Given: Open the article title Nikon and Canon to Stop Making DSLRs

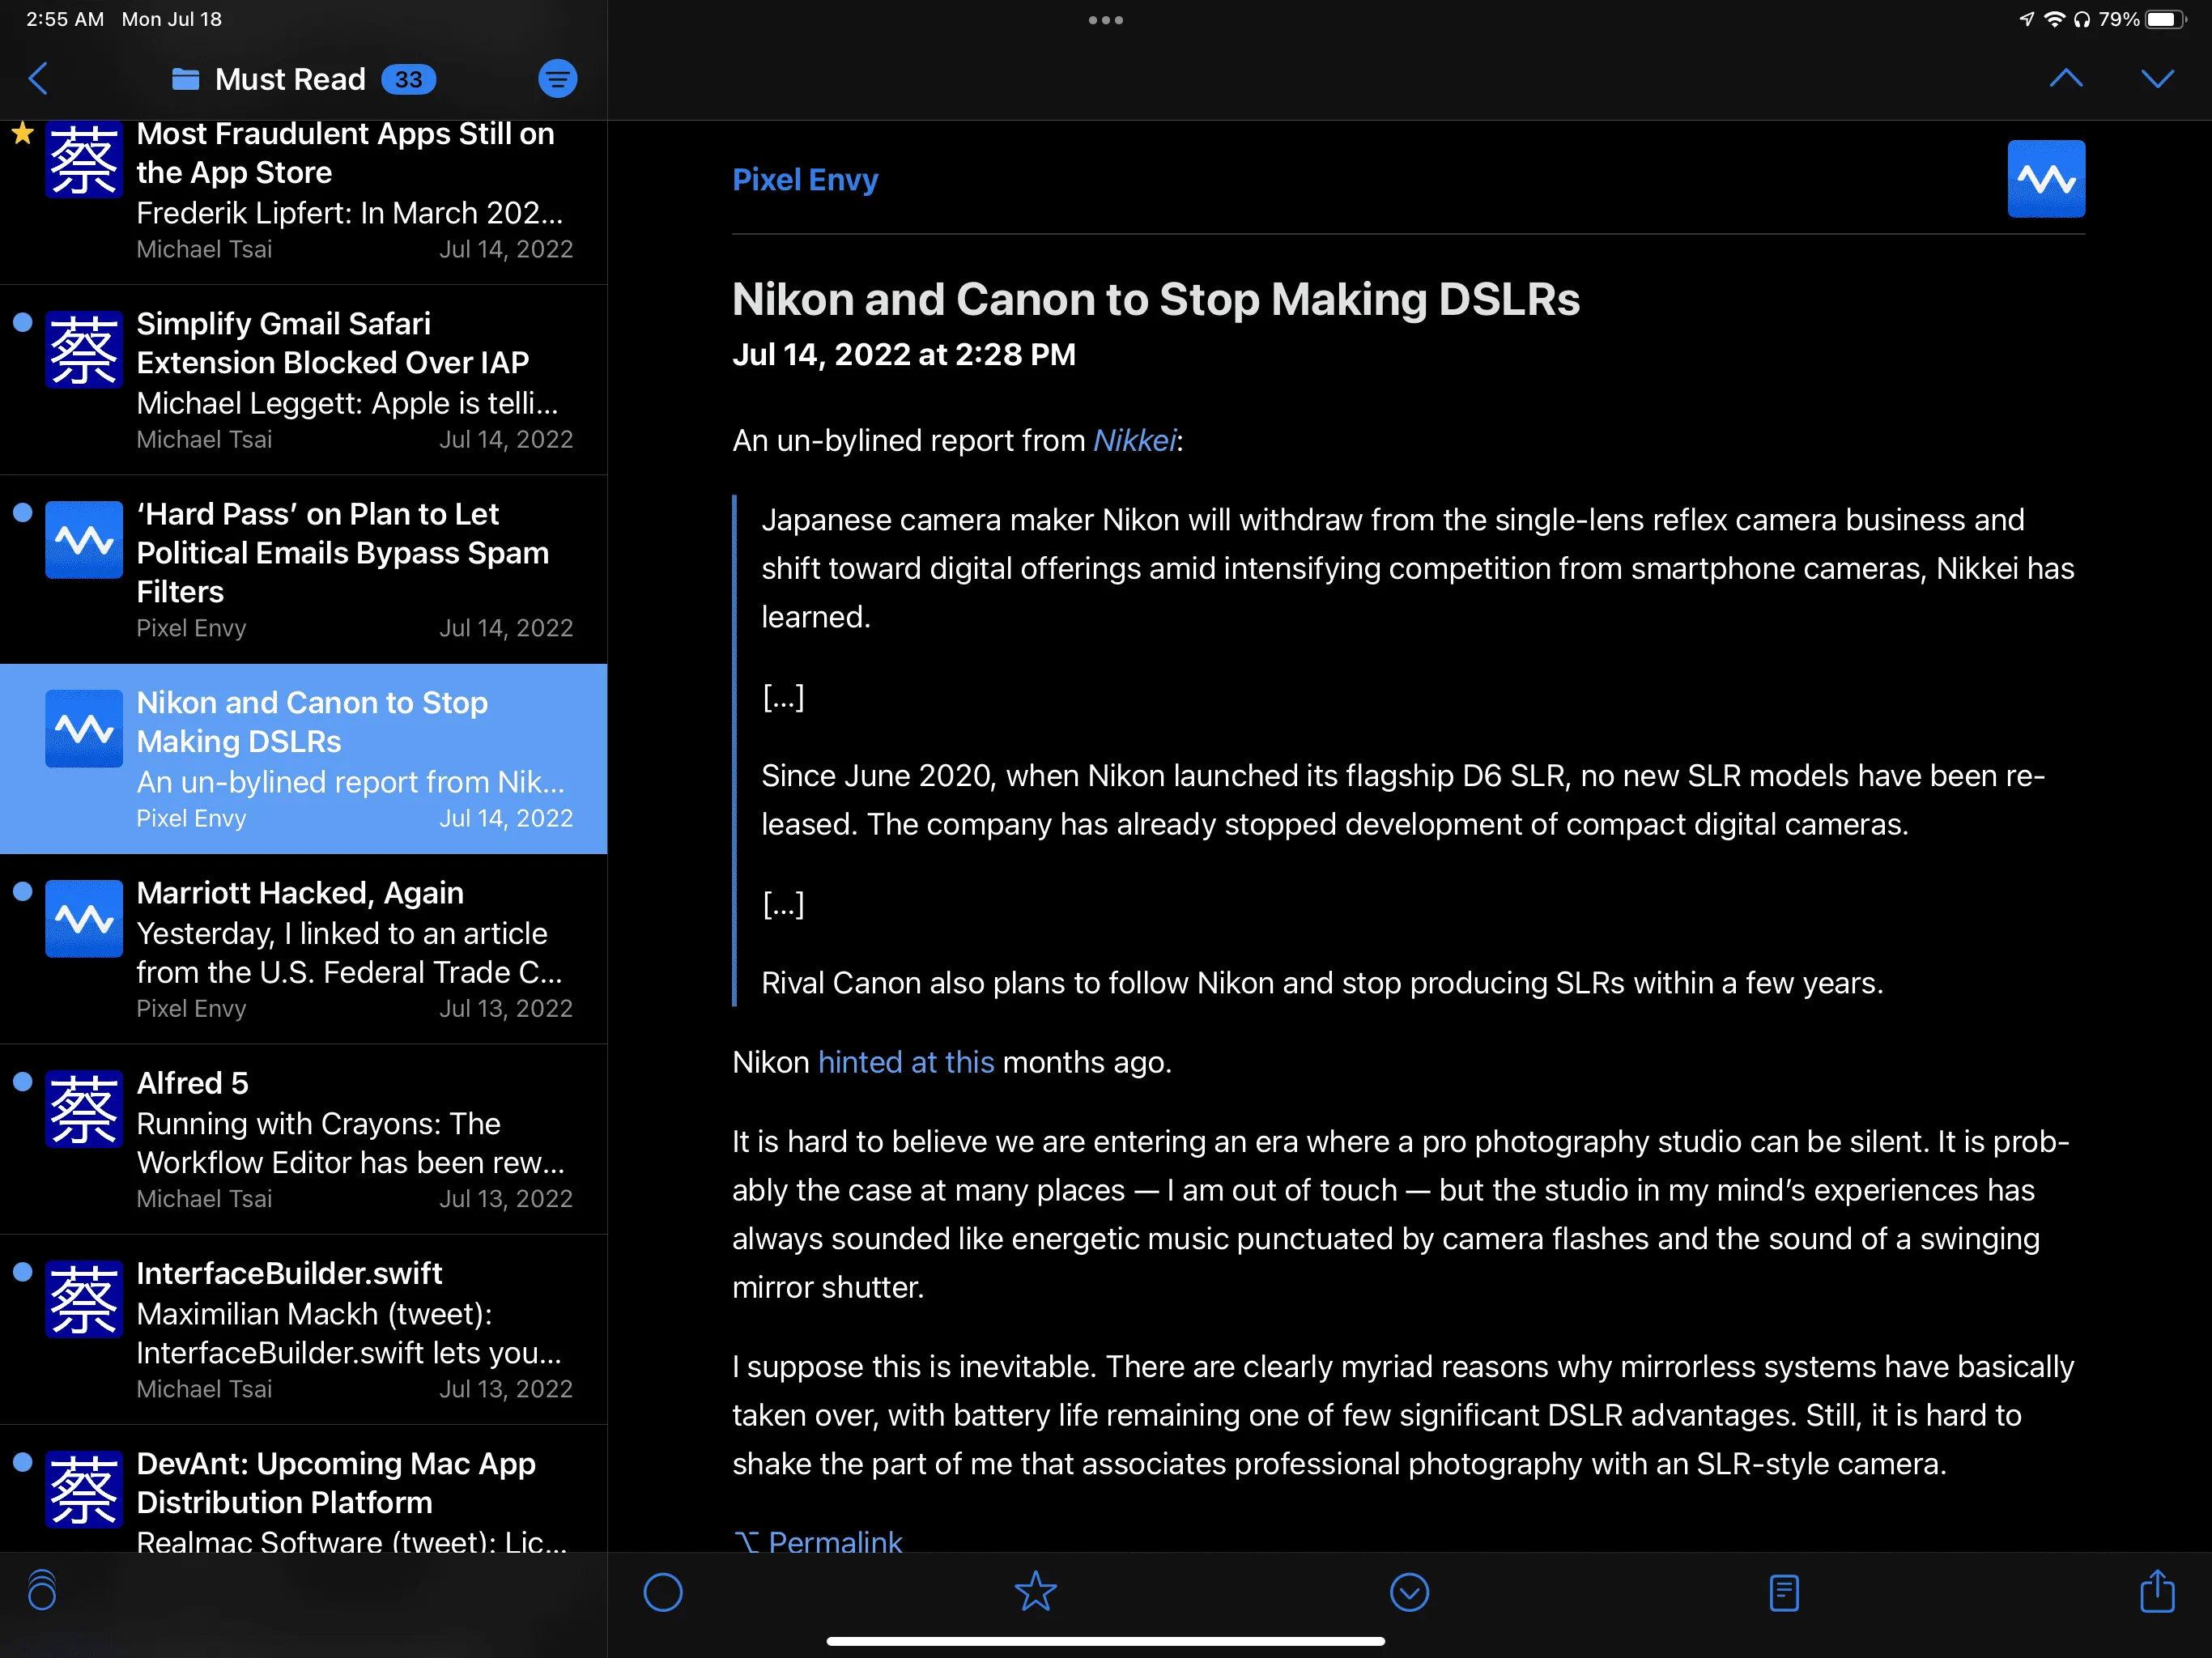Looking at the screenshot, I should click(1156, 299).
